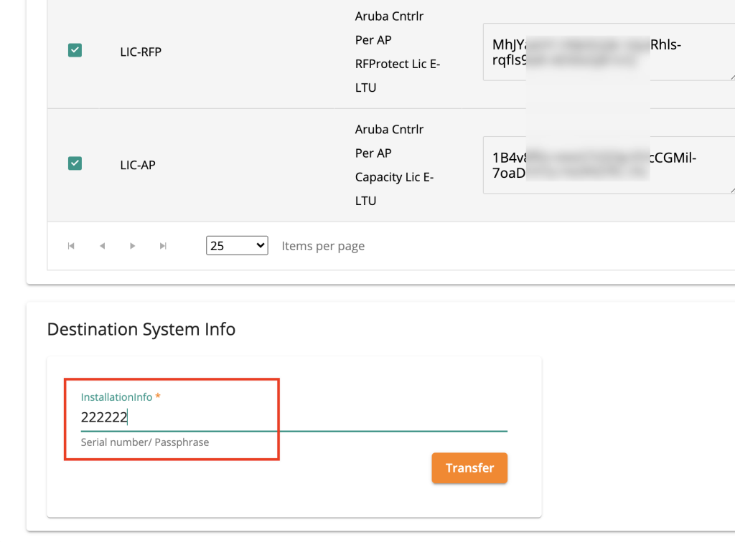Select the LIC-AP part name text
The image size is (735, 542).
[x=138, y=165]
